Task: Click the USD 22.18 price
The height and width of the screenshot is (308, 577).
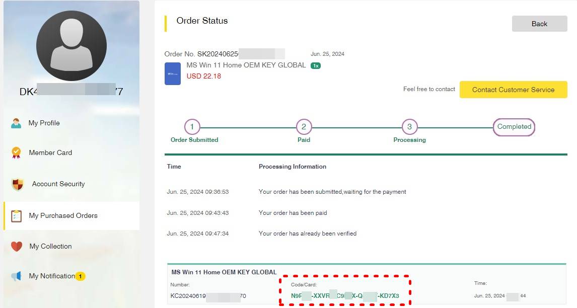Action: pos(203,76)
